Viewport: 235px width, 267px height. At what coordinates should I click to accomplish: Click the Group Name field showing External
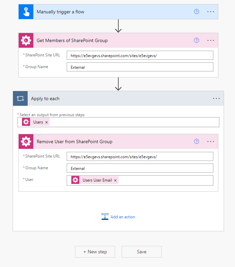(x=140, y=67)
